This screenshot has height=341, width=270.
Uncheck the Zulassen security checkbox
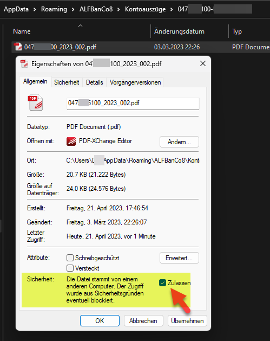(x=162, y=282)
